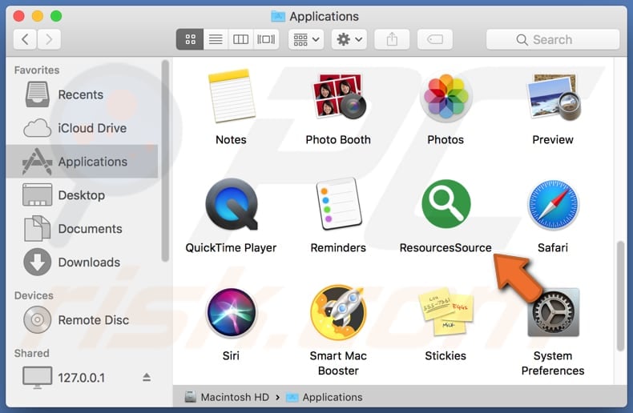Open Desktop in the sidebar

point(82,194)
